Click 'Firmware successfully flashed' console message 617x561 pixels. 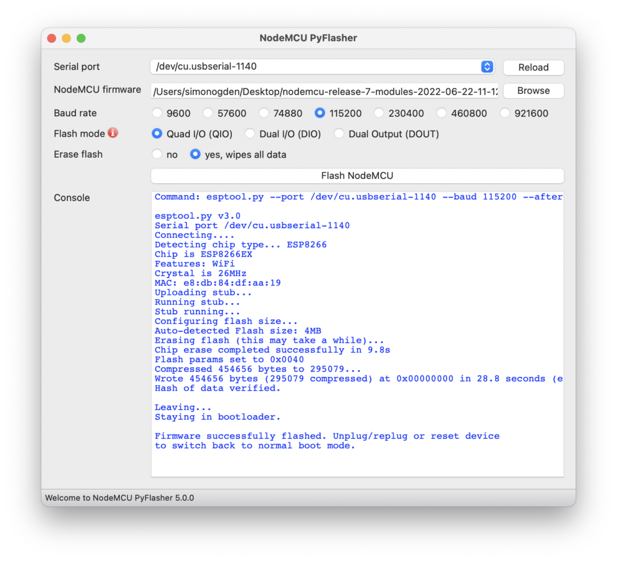327,436
